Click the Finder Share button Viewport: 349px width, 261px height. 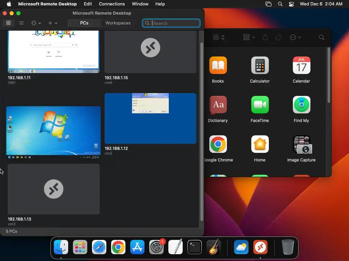(265, 37)
